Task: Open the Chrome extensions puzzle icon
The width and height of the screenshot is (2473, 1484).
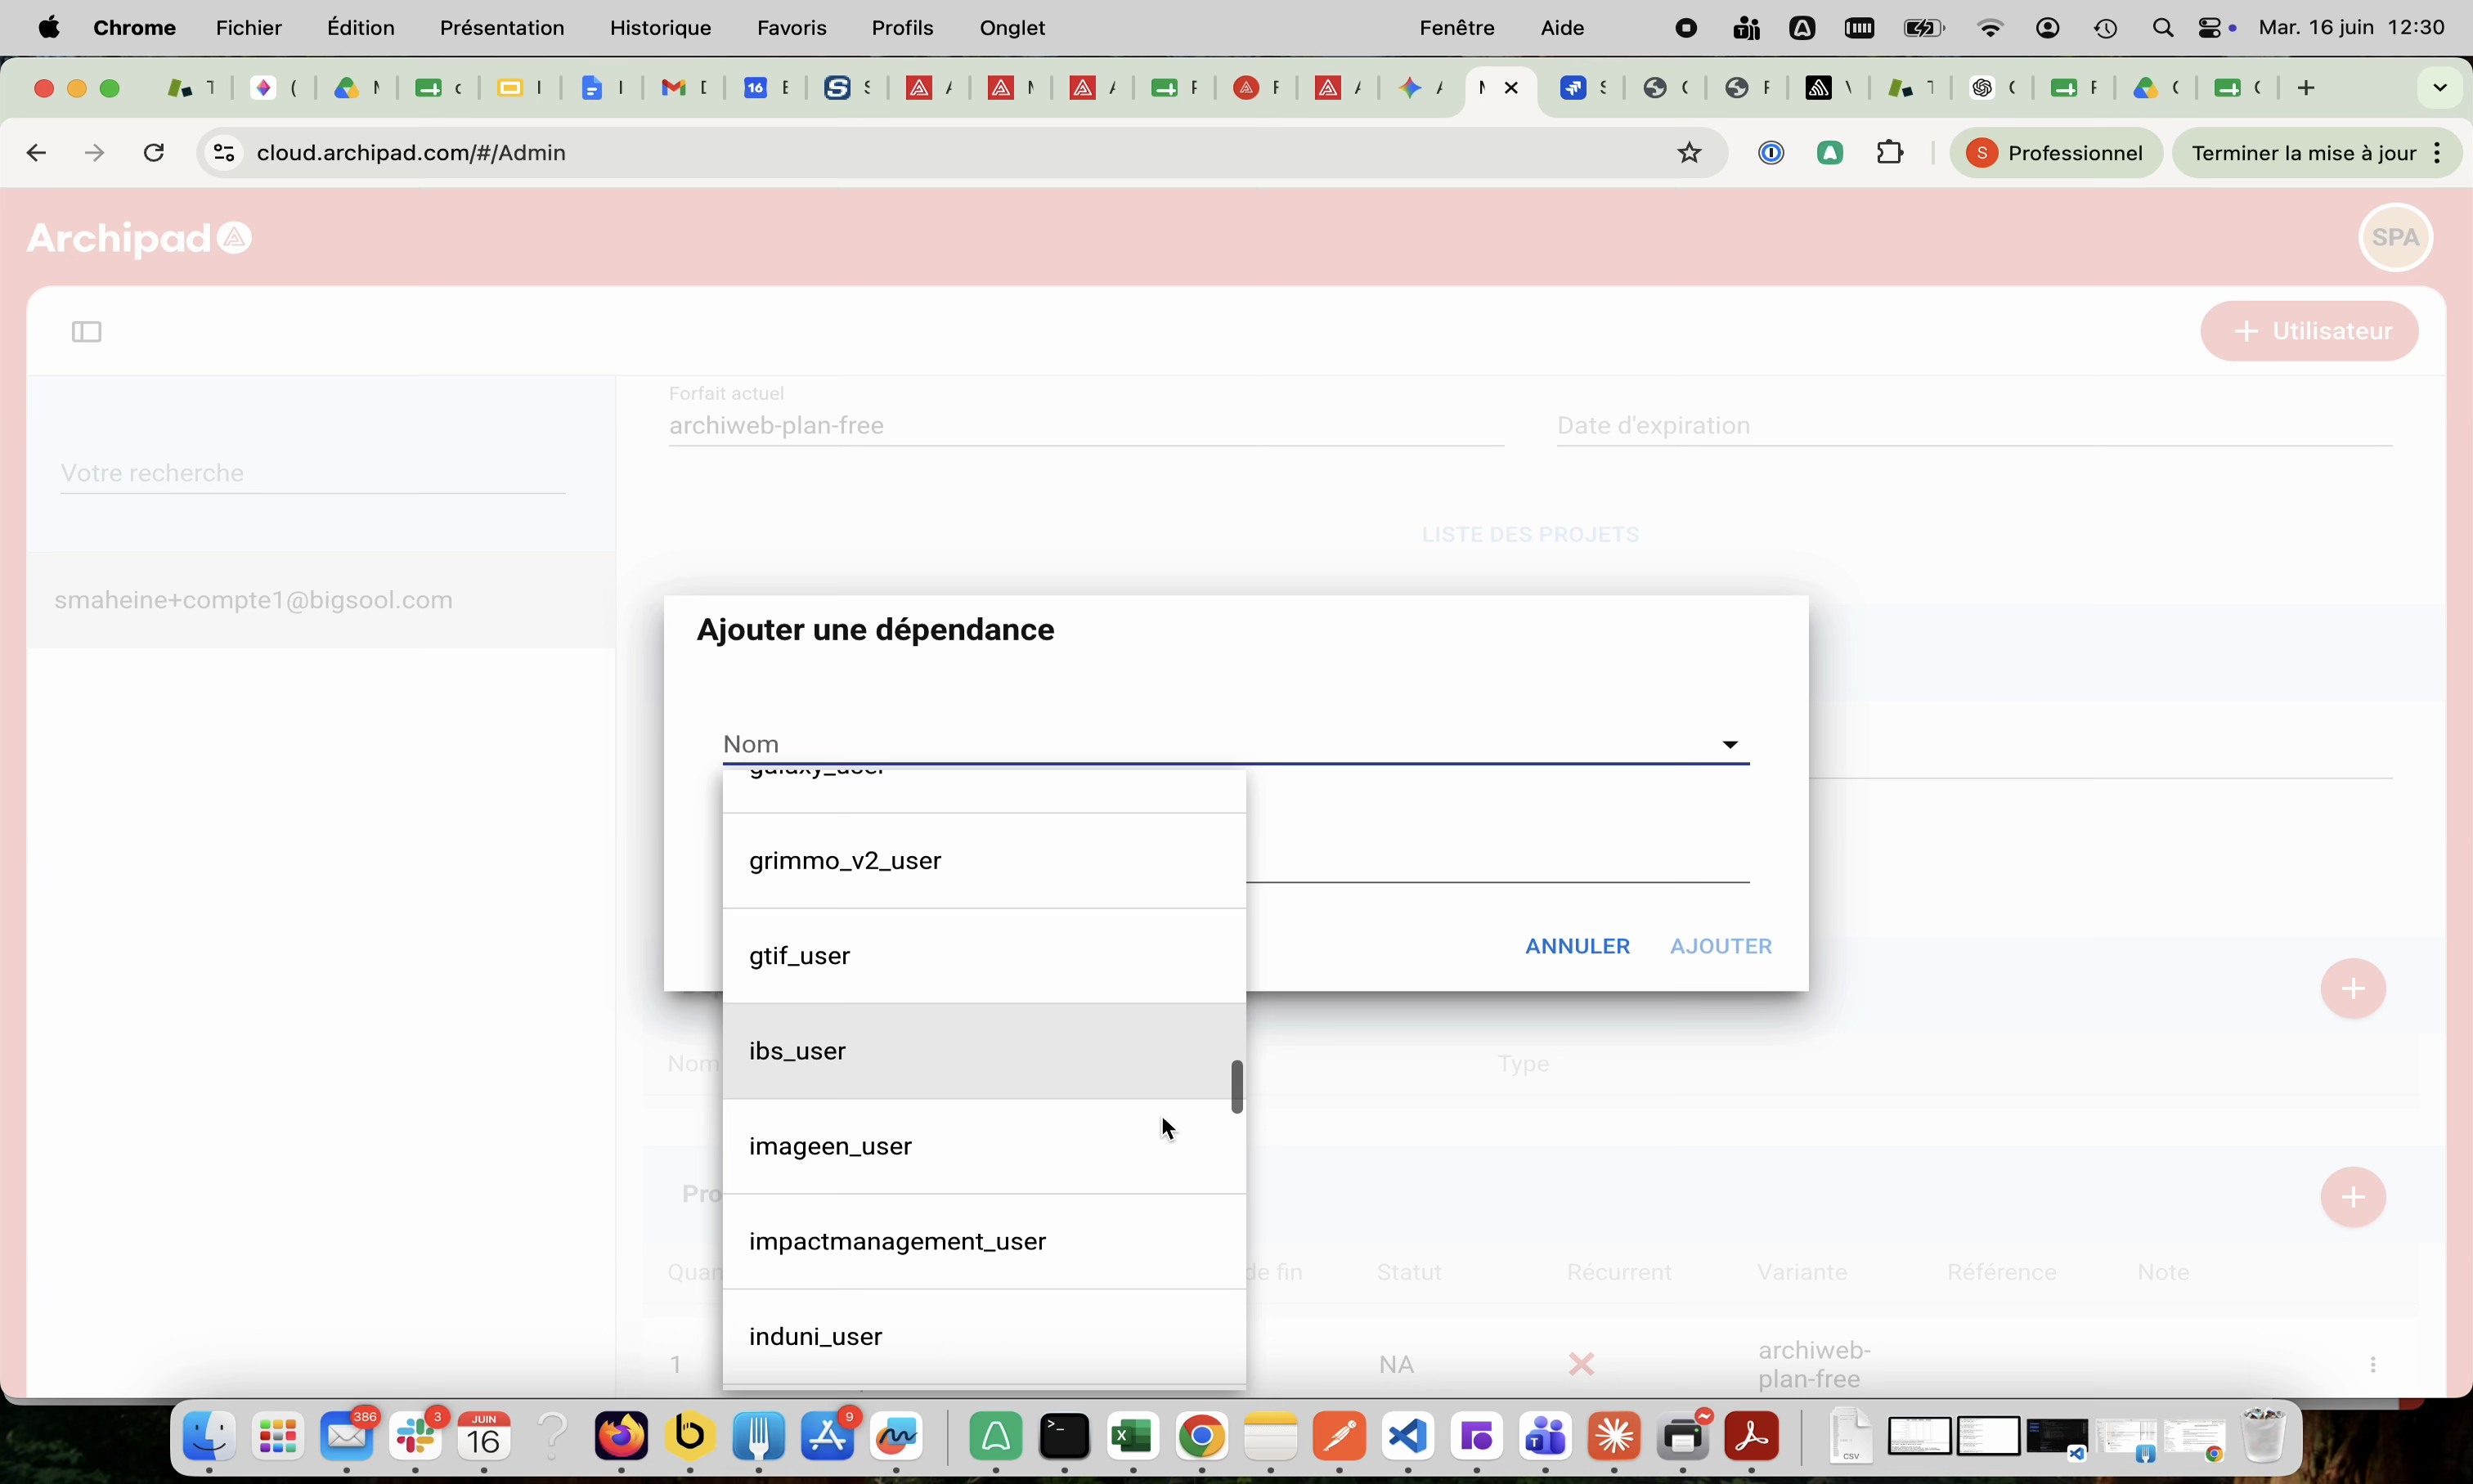Action: 1889,153
